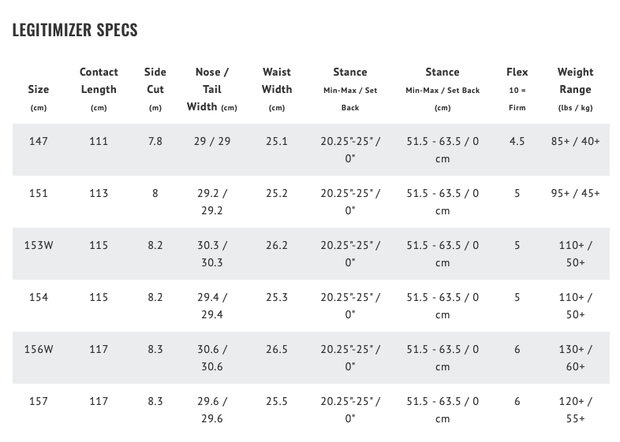This screenshot has width=620, height=442.
Task: Select the 154 size cell
Action: [38, 297]
